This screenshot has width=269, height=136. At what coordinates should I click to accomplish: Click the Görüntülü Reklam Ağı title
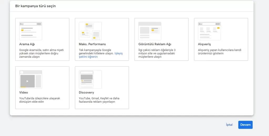coord(155,44)
